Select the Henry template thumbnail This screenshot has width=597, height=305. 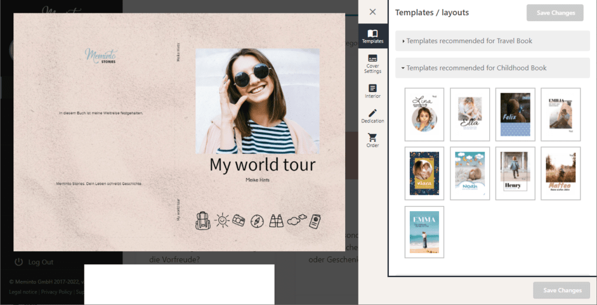pos(515,173)
